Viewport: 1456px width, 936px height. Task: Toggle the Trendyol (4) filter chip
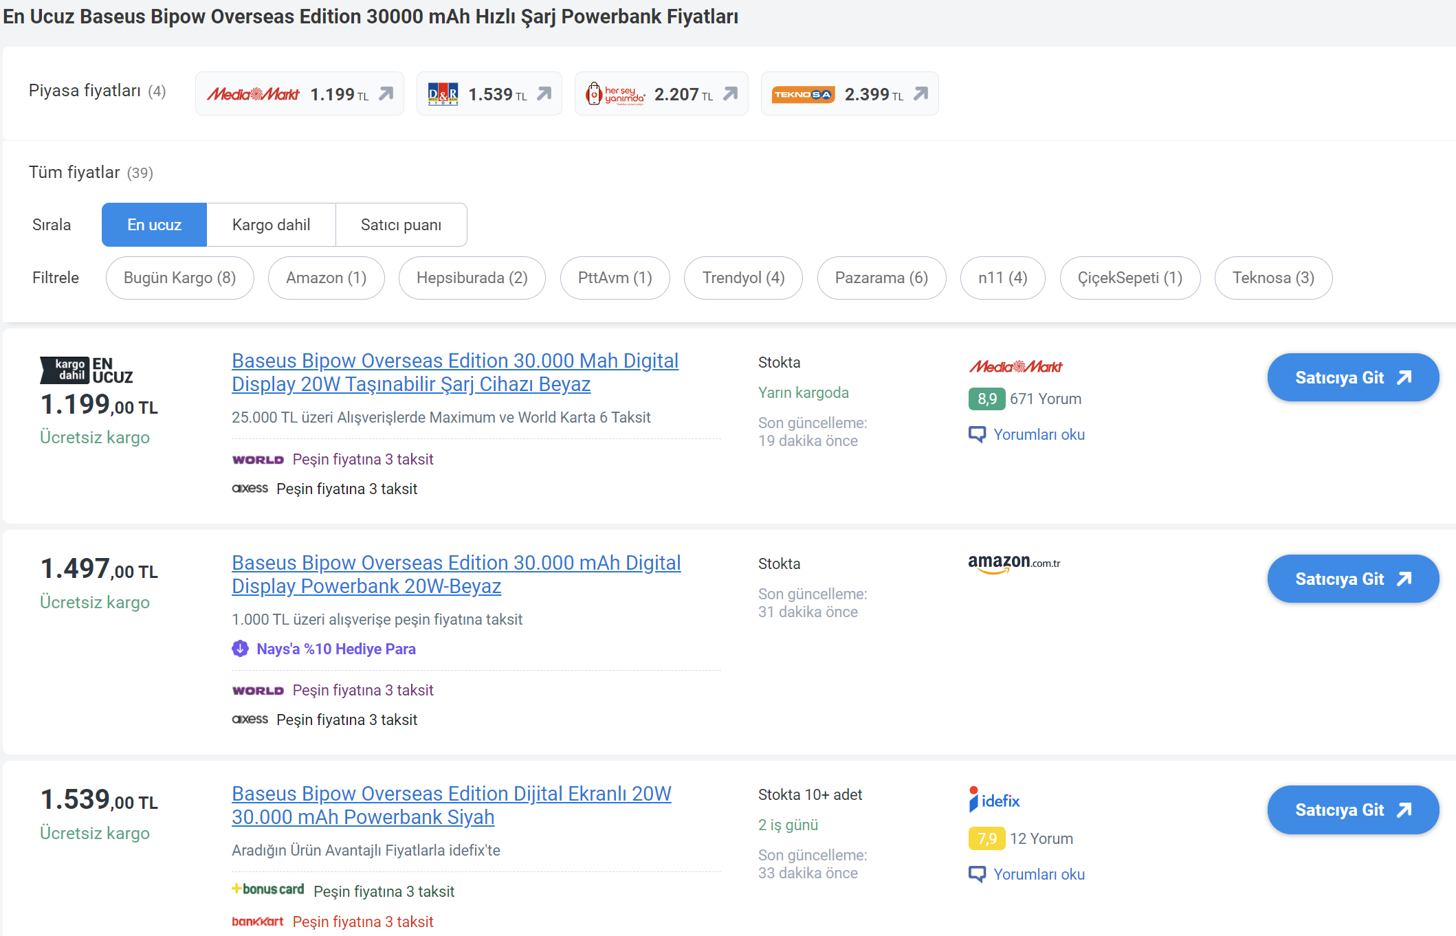(x=742, y=278)
